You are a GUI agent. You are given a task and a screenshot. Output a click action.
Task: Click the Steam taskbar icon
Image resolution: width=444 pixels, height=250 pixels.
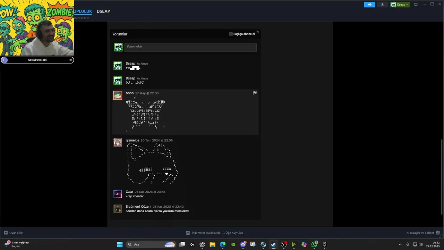pos(273,244)
